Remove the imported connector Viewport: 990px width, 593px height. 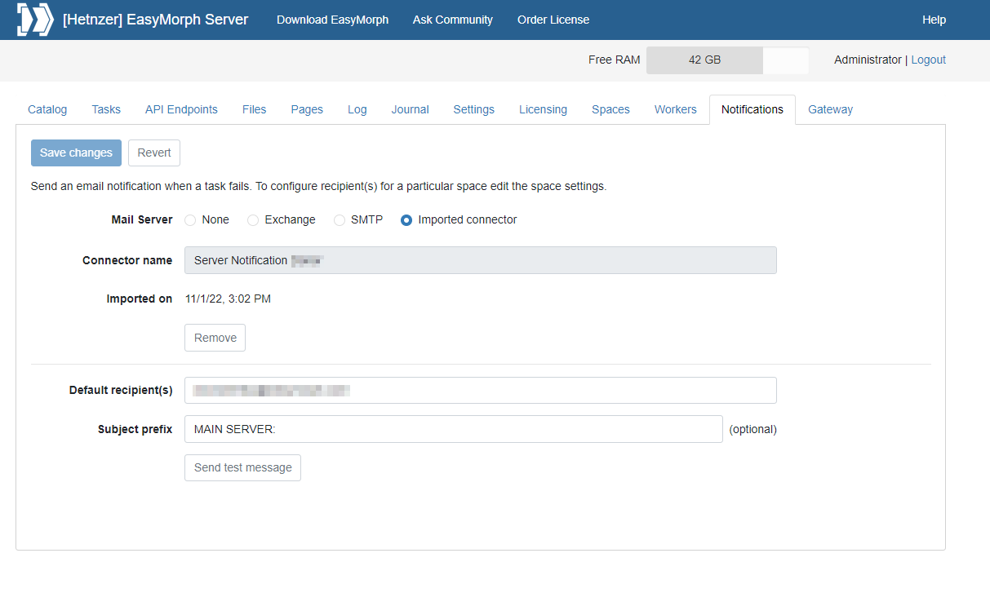215,338
